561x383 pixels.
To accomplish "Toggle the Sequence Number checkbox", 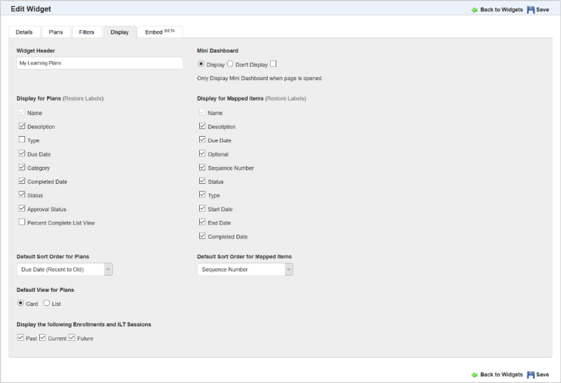I will (202, 167).
